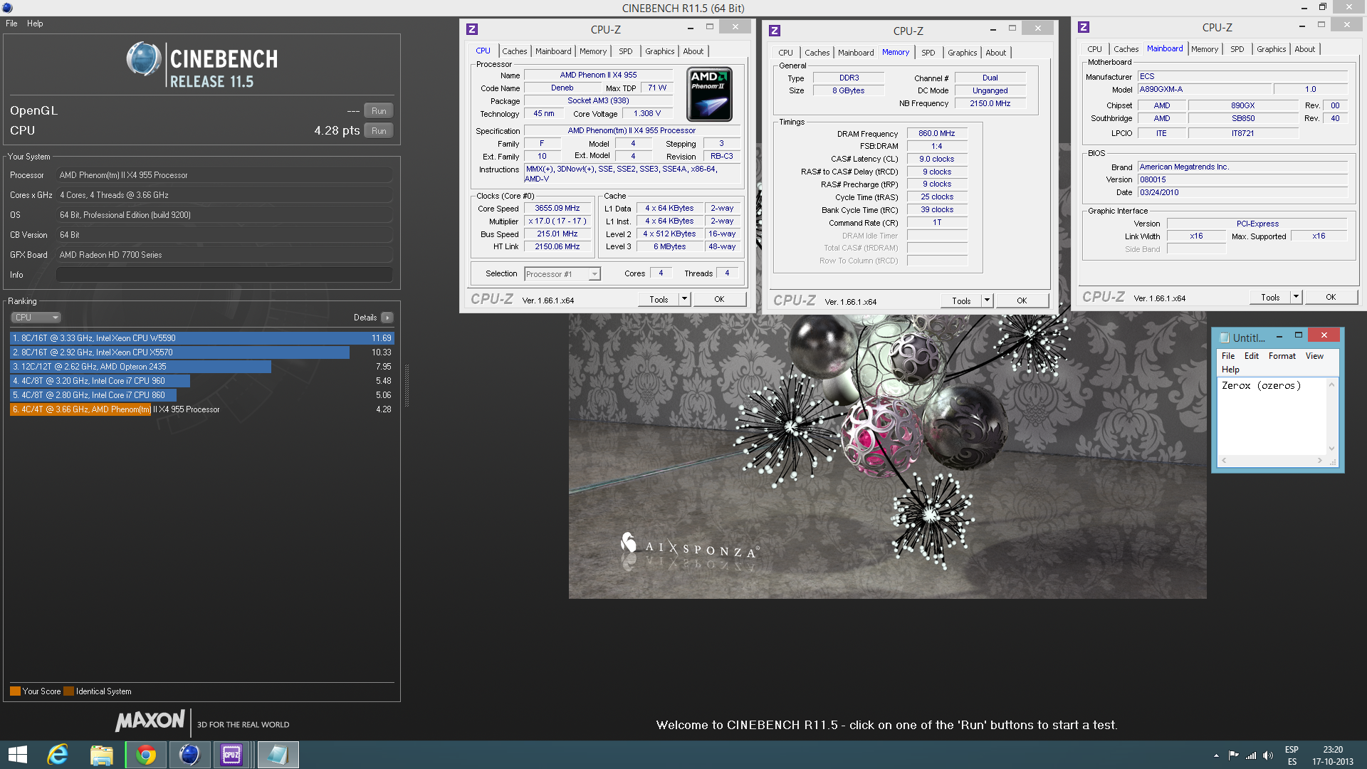Select the Core i7 CPU 860 ranking row
This screenshot has height=769, width=1367.
tap(202, 395)
